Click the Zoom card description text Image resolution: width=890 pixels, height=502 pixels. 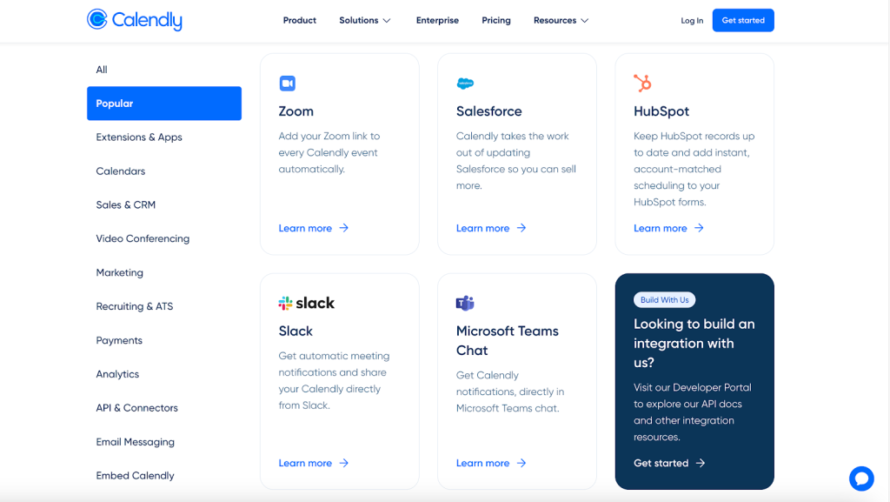pos(329,152)
